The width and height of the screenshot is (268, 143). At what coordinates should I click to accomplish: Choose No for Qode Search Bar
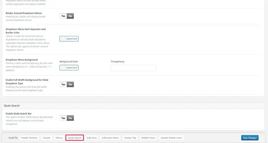pos(70,118)
